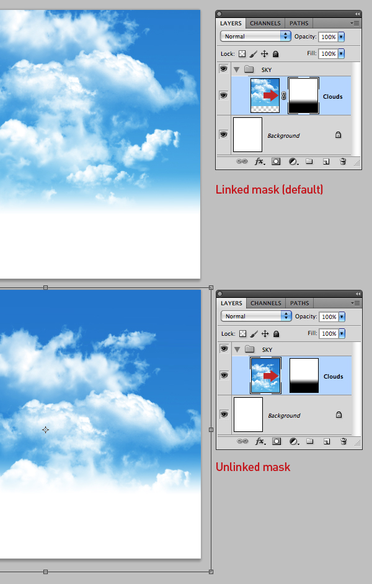Switch to PATHS tab in Unlinked mask panel
This screenshot has width=372, height=584.
(x=299, y=303)
